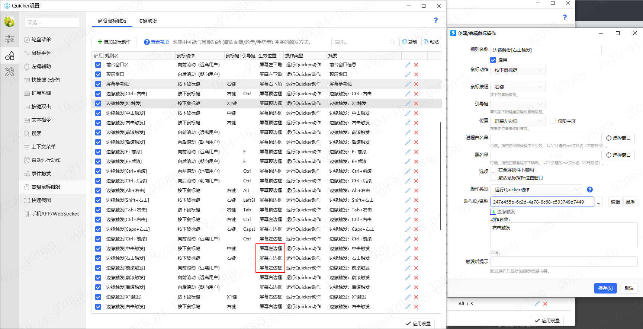Select the 高级鼠标触发 tab

112,21
